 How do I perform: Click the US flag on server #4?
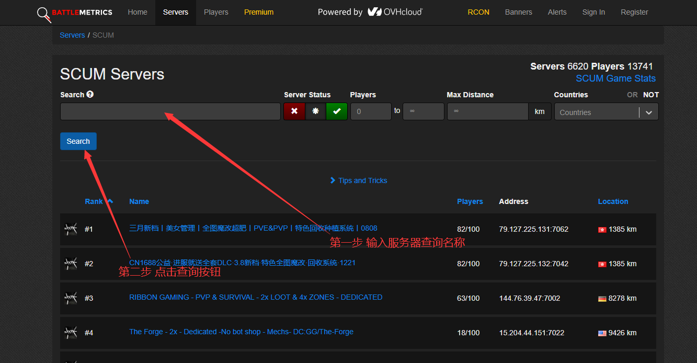coord(602,333)
